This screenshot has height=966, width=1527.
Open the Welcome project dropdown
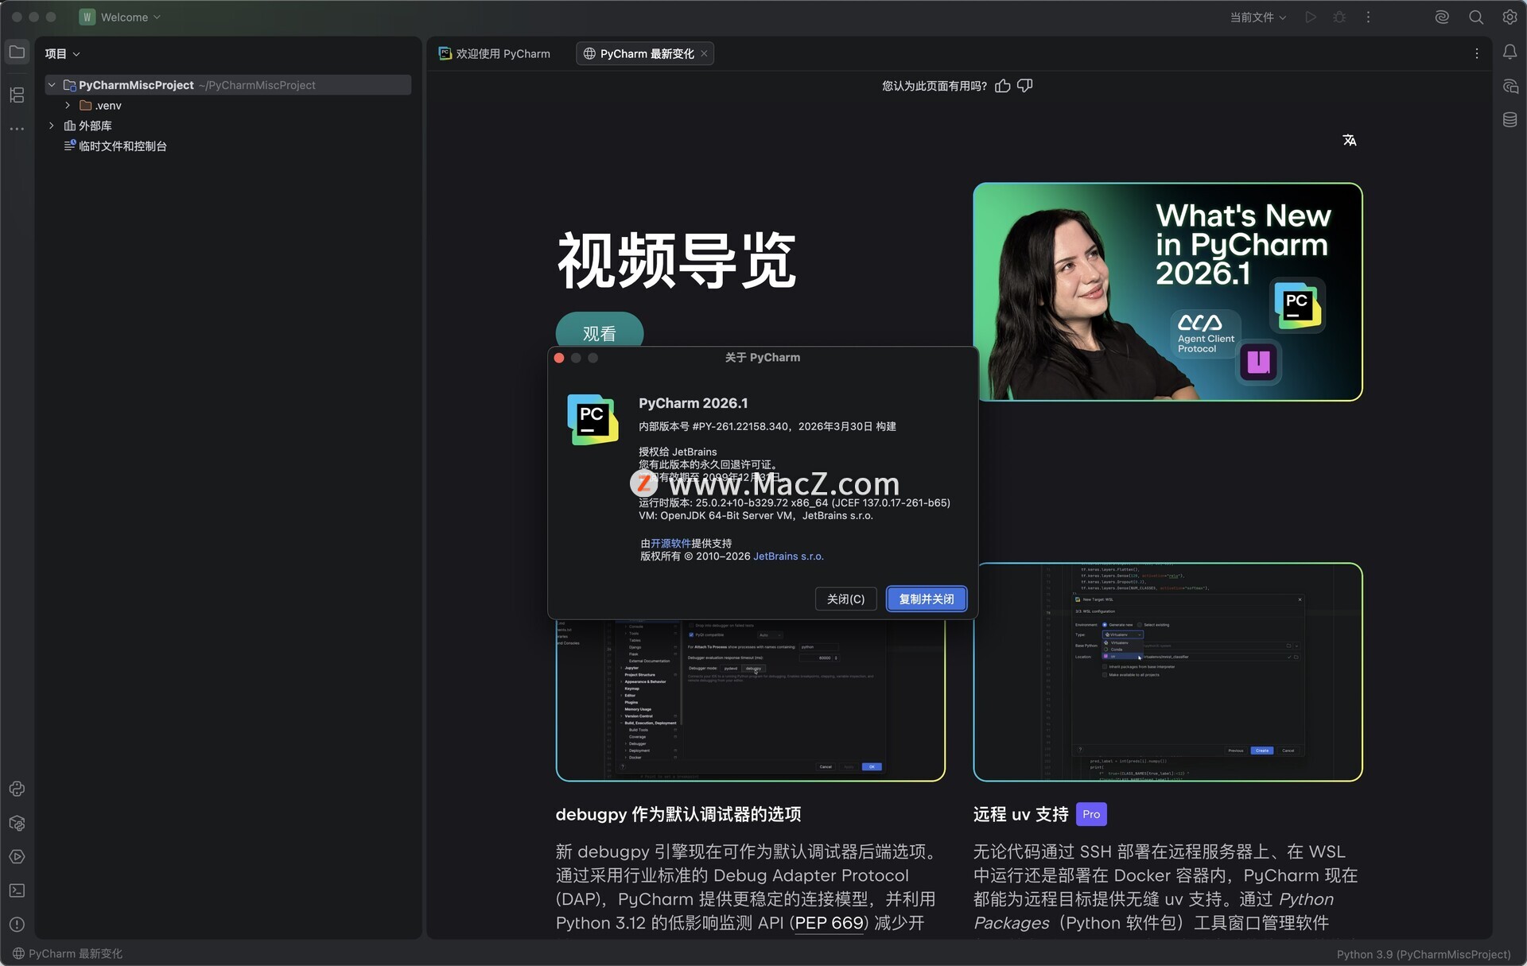[x=123, y=17]
